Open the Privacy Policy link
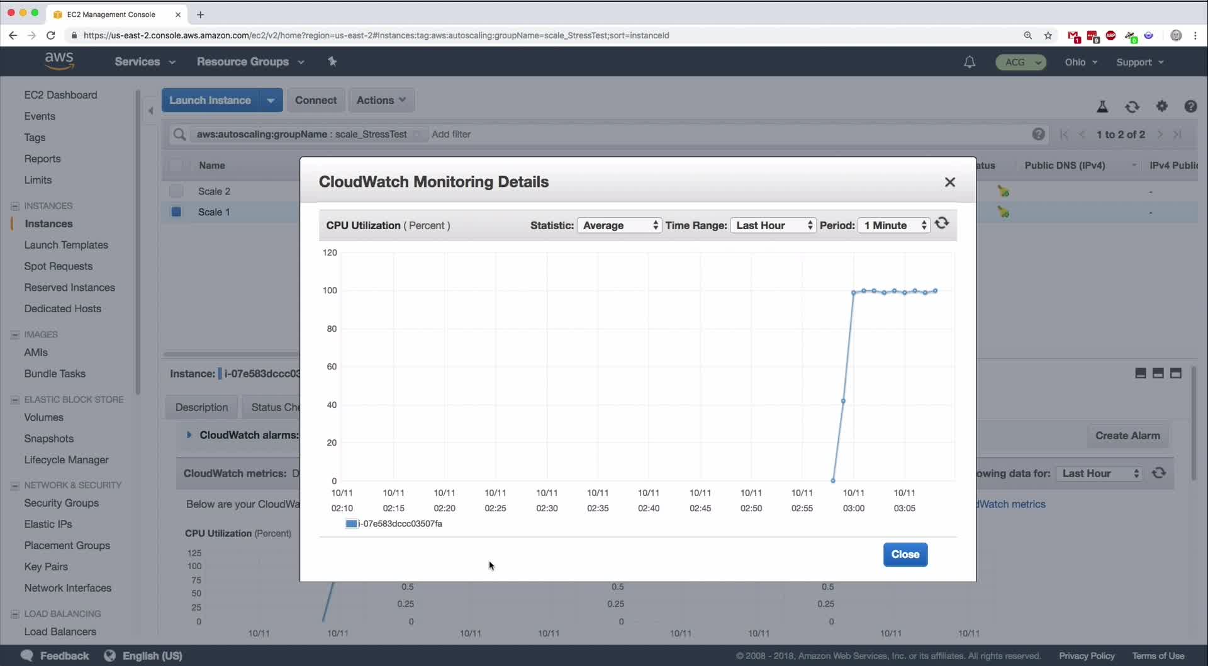1208x666 pixels. tap(1087, 655)
